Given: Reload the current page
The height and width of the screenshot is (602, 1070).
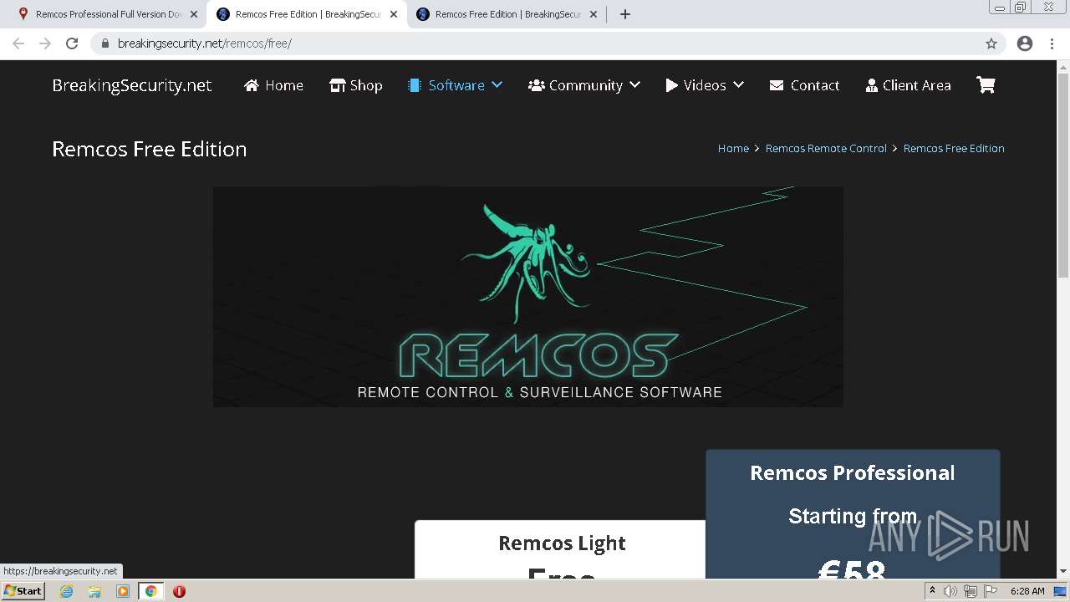Looking at the screenshot, I should tap(72, 43).
